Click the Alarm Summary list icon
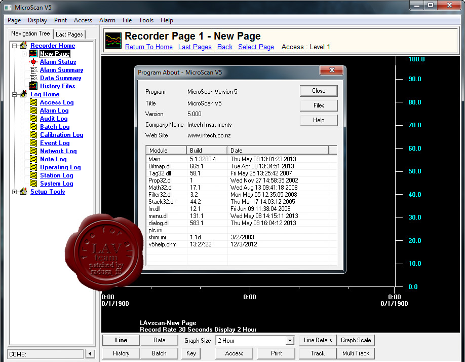The height and width of the screenshot is (362, 465). 33,70
